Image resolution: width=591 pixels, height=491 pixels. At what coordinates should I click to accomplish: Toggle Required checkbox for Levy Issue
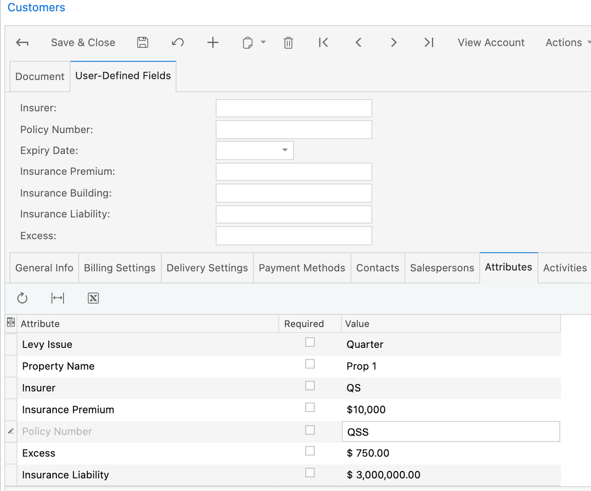coord(310,342)
